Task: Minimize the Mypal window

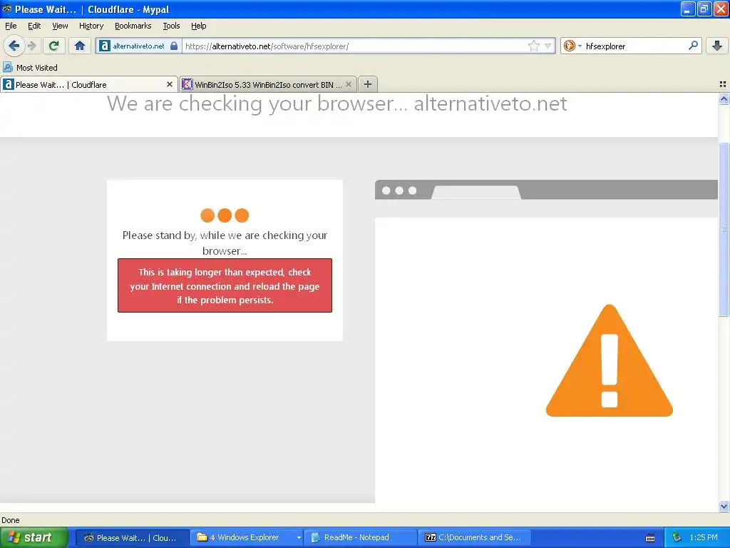Action: pyautogui.click(x=687, y=9)
